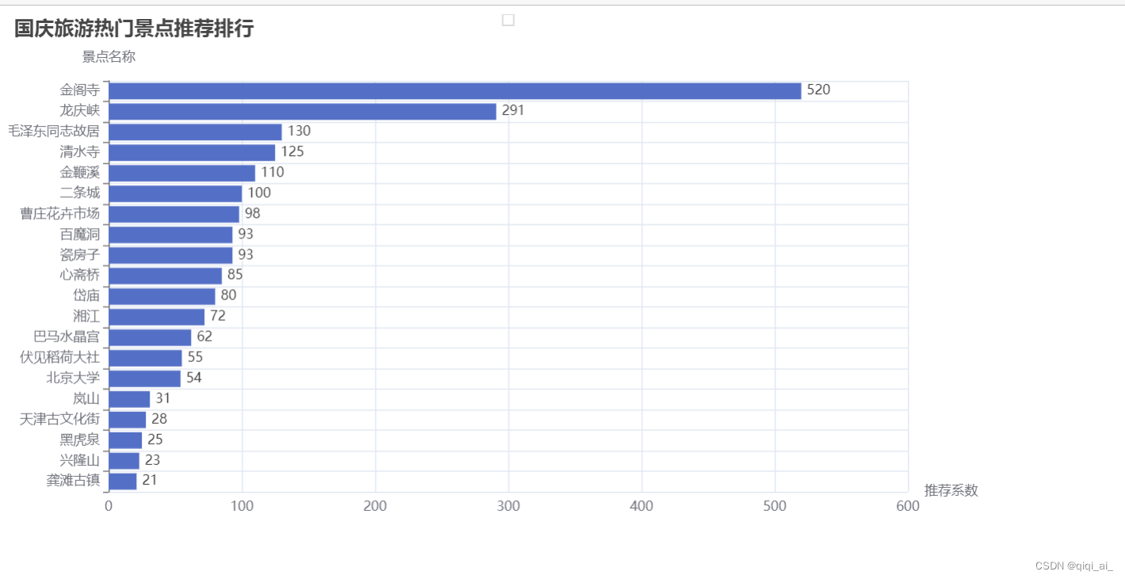Click the 二条城 axis label
The height and width of the screenshot is (579, 1125).
[x=80, y=193]
